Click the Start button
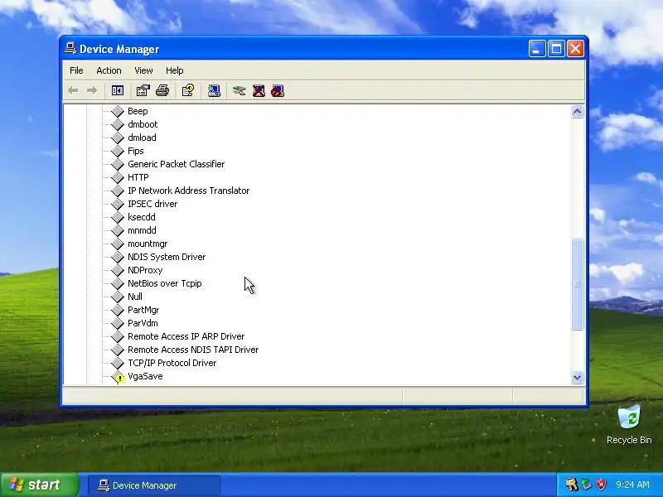 click(40, 485)
